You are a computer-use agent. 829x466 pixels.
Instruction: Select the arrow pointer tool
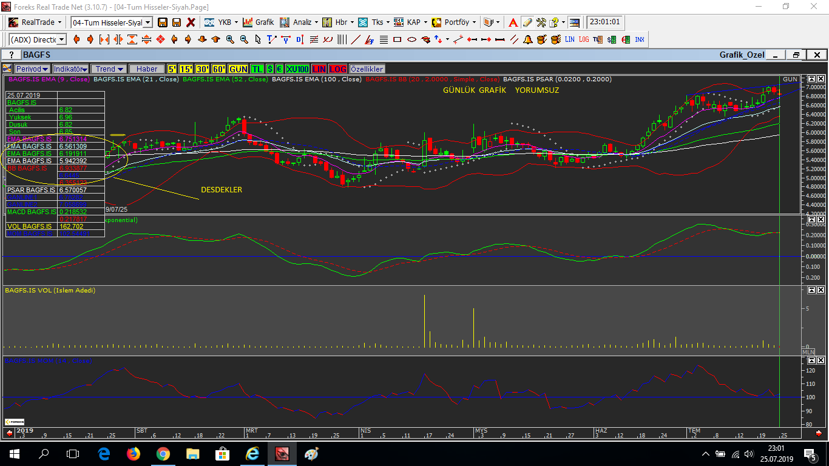[258, 39]
